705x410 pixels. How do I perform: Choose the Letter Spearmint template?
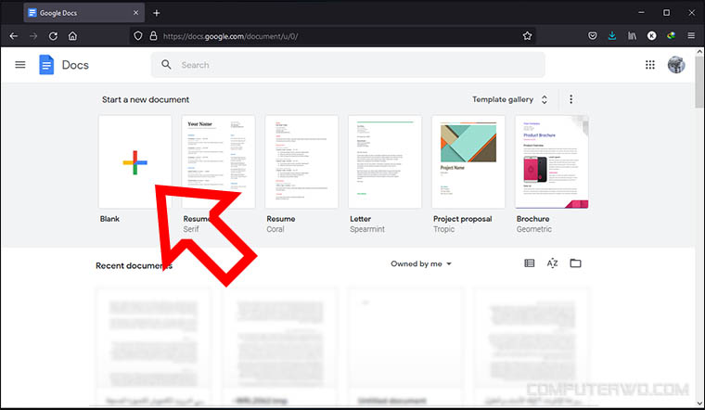point(385,161)
